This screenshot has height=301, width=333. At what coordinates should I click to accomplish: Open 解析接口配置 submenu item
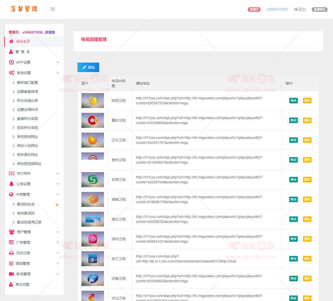[x=27, y=83]
